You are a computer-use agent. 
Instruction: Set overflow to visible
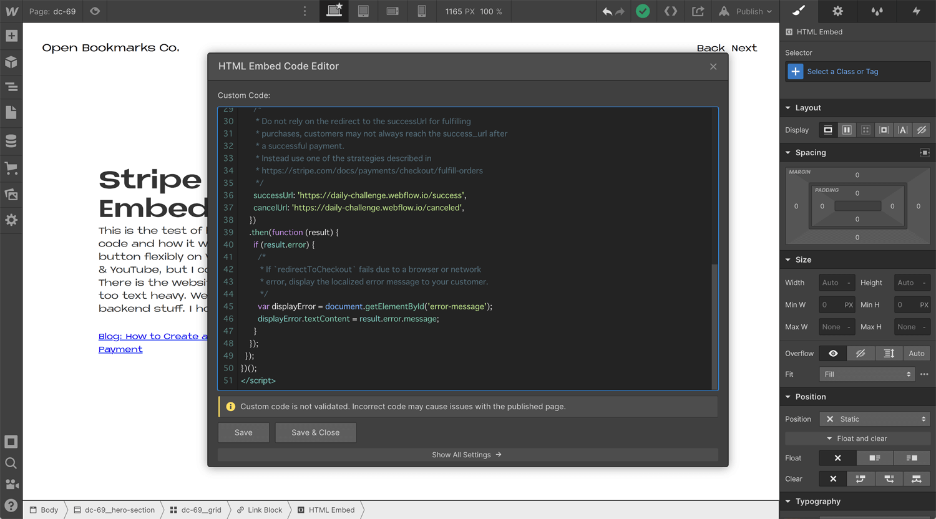click(x=833, y=354)
